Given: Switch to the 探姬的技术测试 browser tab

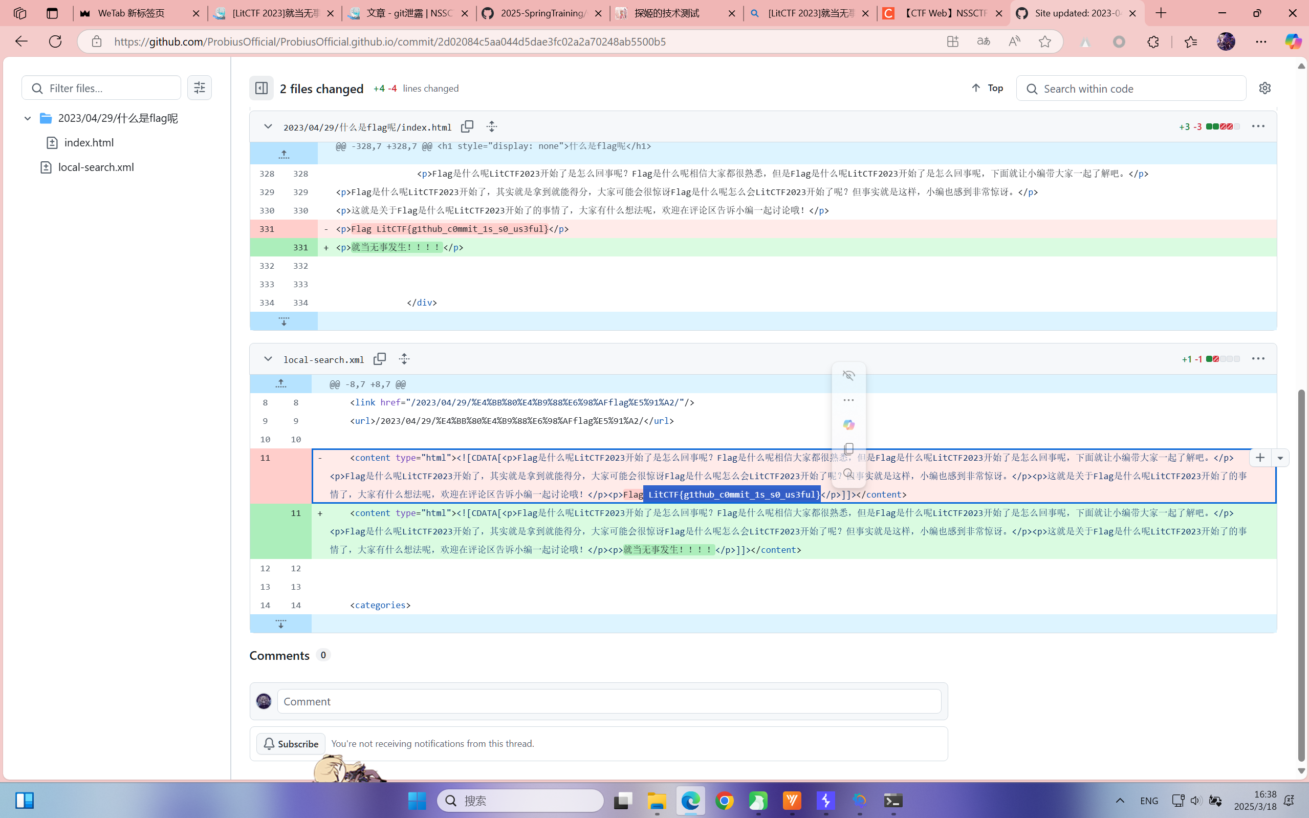Looking at the screenshot, I should coord(667,13).
